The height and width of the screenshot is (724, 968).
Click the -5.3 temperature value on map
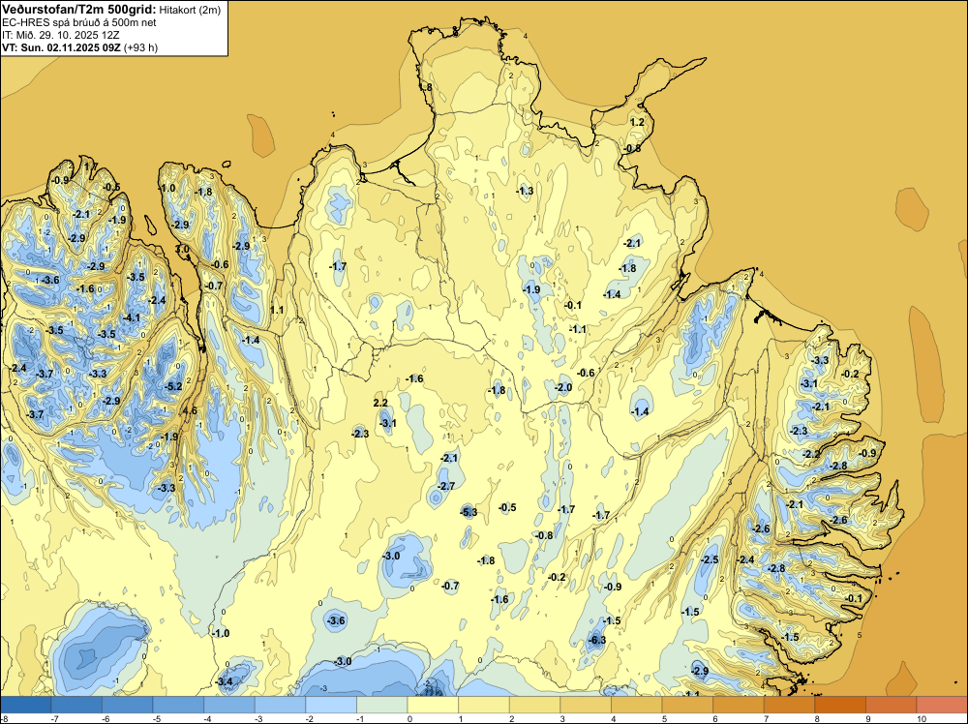[x=469, y=512]
